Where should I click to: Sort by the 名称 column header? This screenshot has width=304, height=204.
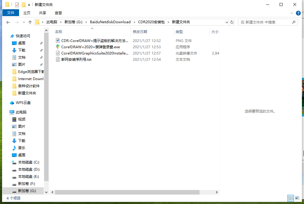click(x=59, y=32)
